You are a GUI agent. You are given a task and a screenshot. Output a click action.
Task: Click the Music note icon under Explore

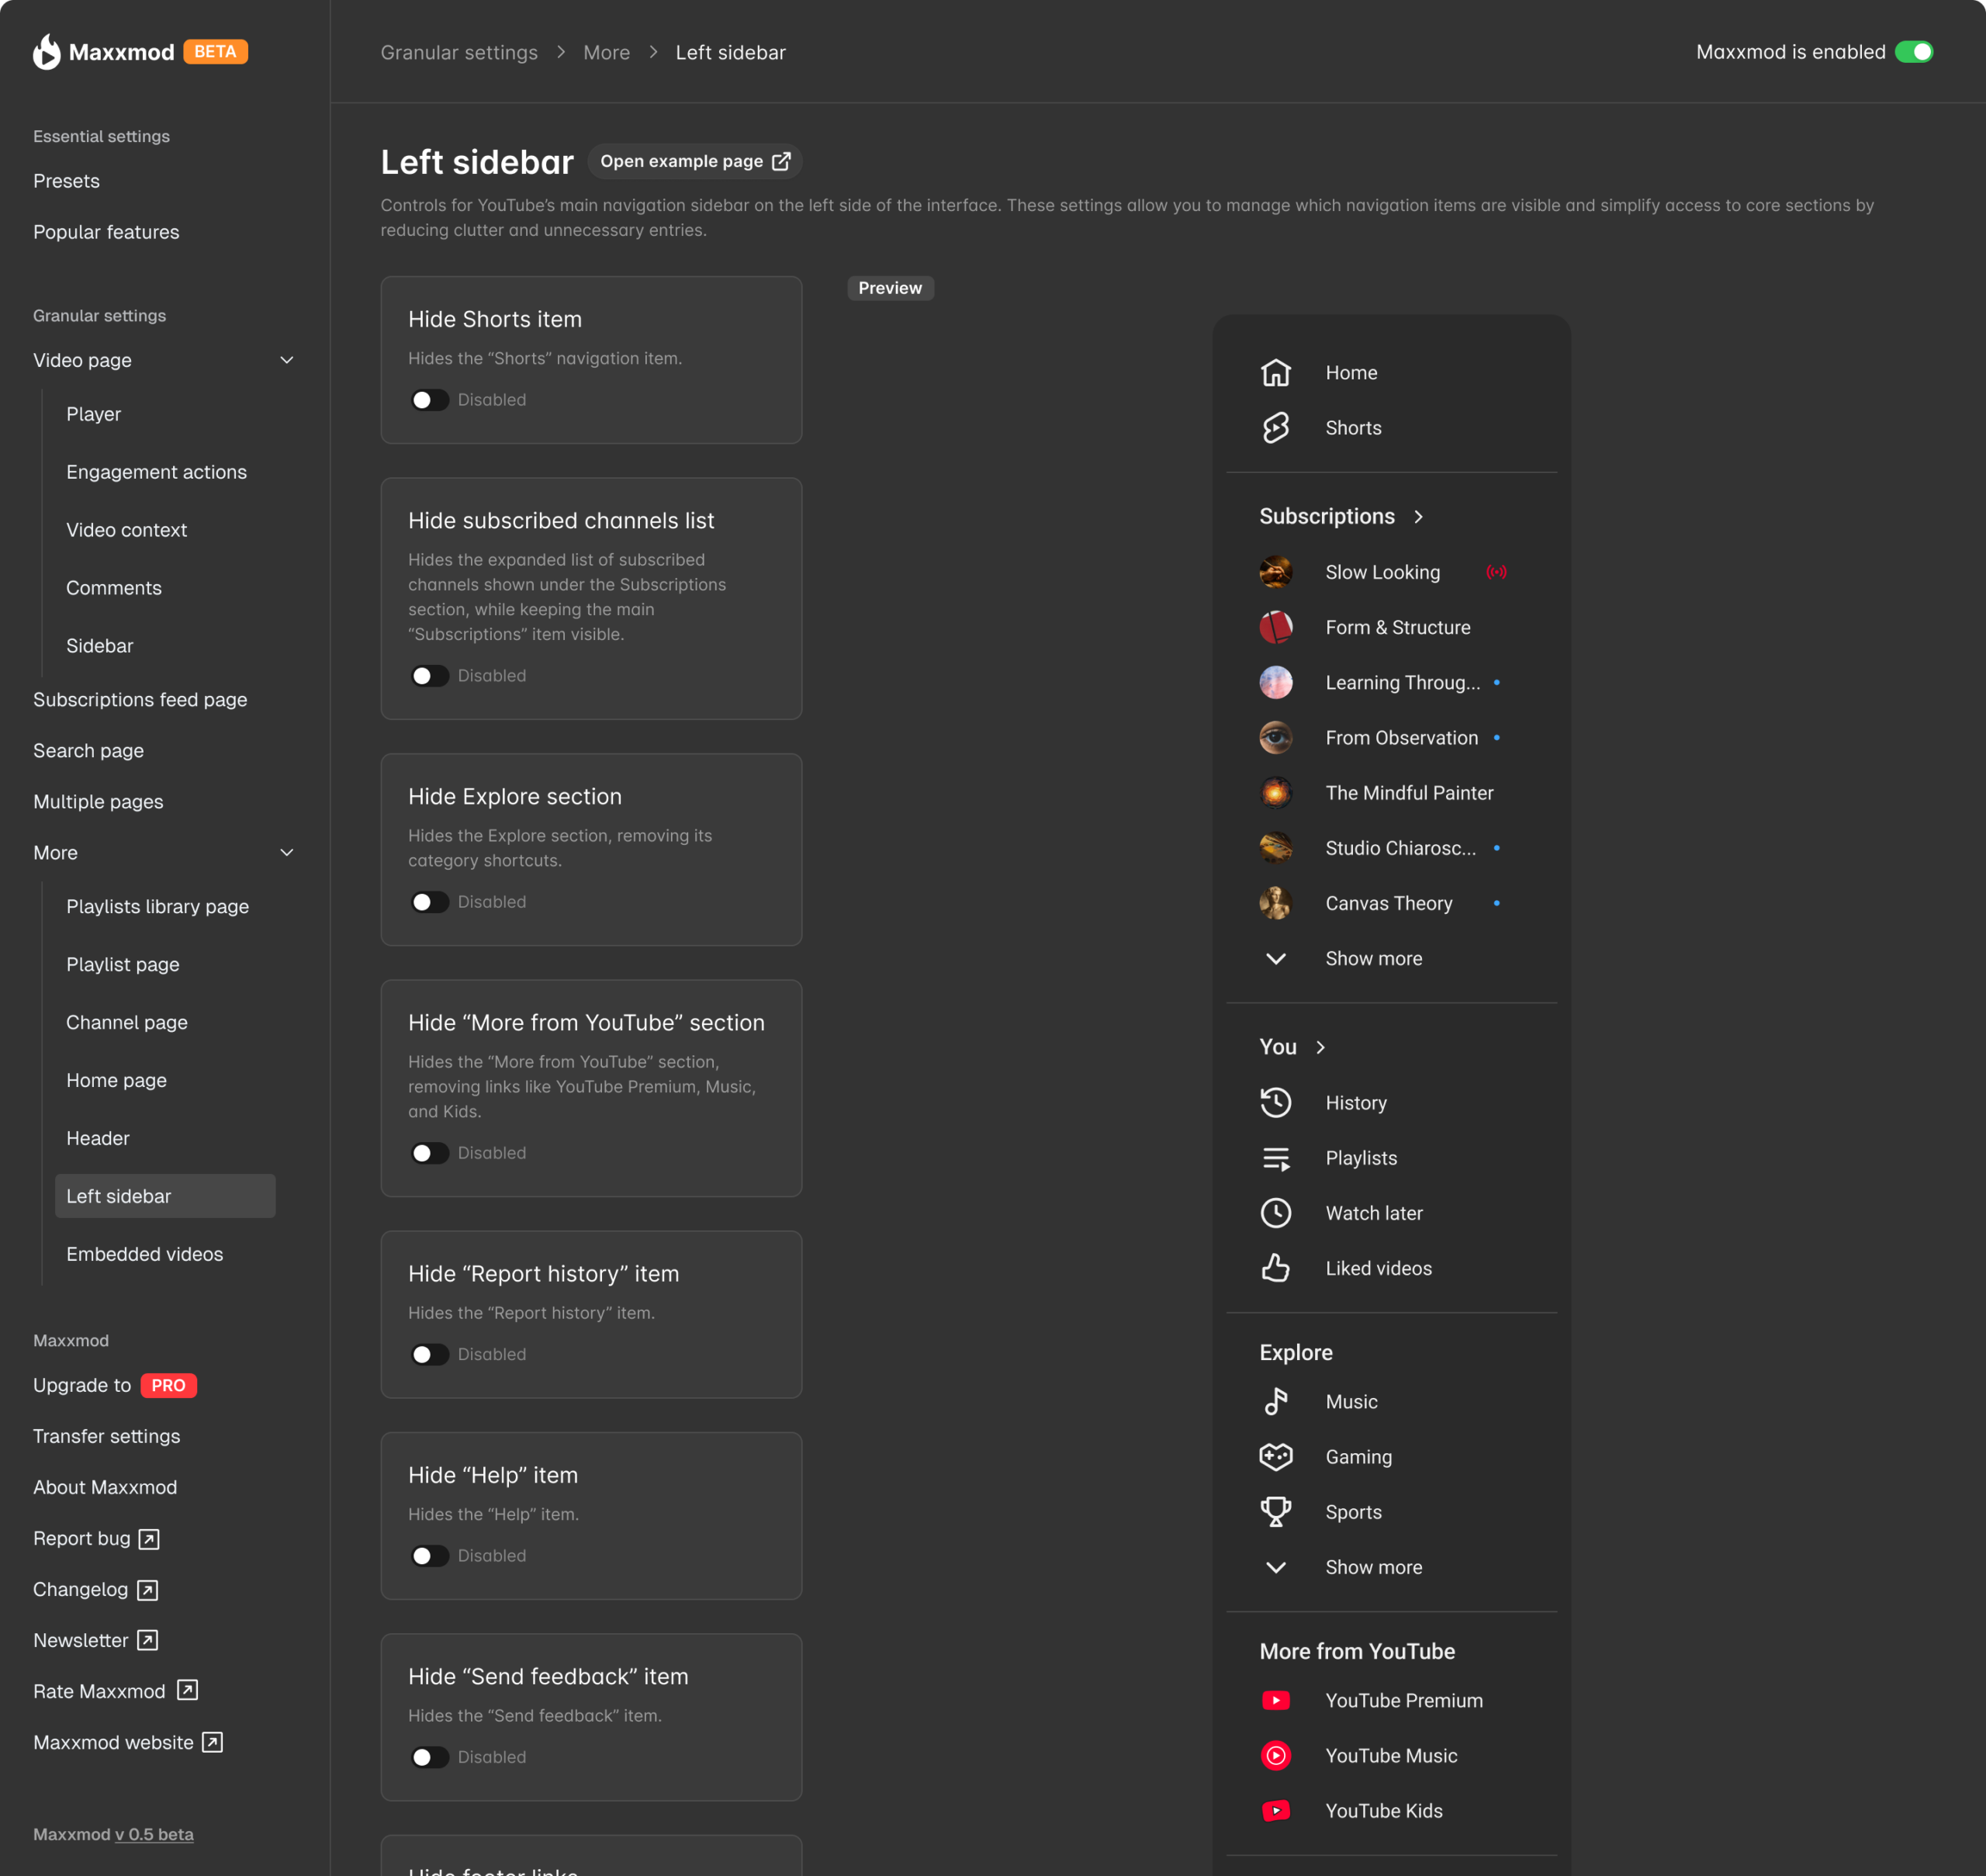pyautogui.click(x=1277, y=1401)
